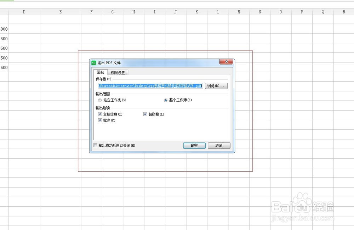Select column J header
The width and height of the screenshot is (354, 230).
(176, 12)
